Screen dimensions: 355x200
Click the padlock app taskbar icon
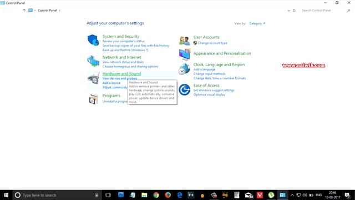(x=202, y=196)
